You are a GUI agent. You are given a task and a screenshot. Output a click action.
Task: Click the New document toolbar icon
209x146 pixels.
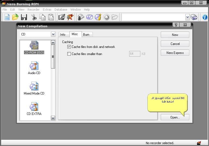(x=7, y=17)
